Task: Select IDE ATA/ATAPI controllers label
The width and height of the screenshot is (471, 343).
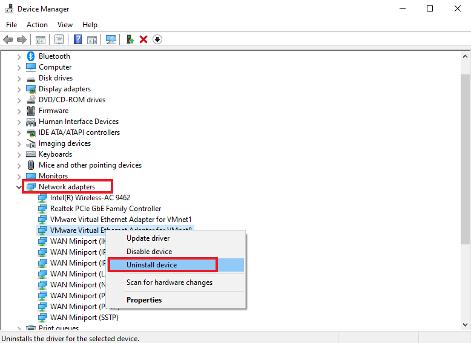Action: click(x=79, y=132)
